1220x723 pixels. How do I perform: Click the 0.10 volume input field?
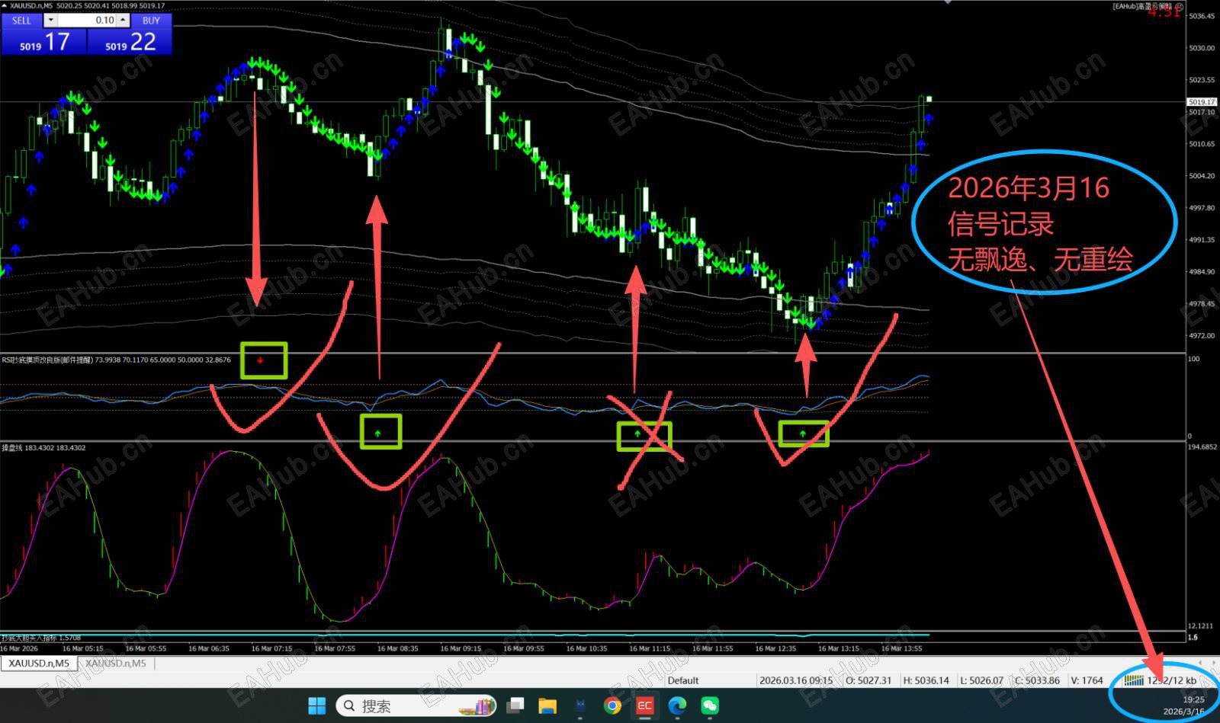click(x=88, y=21)
